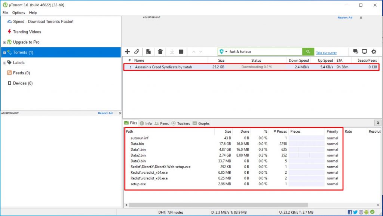Click the Devices icon in sidebar

click(x=9, y=83)
